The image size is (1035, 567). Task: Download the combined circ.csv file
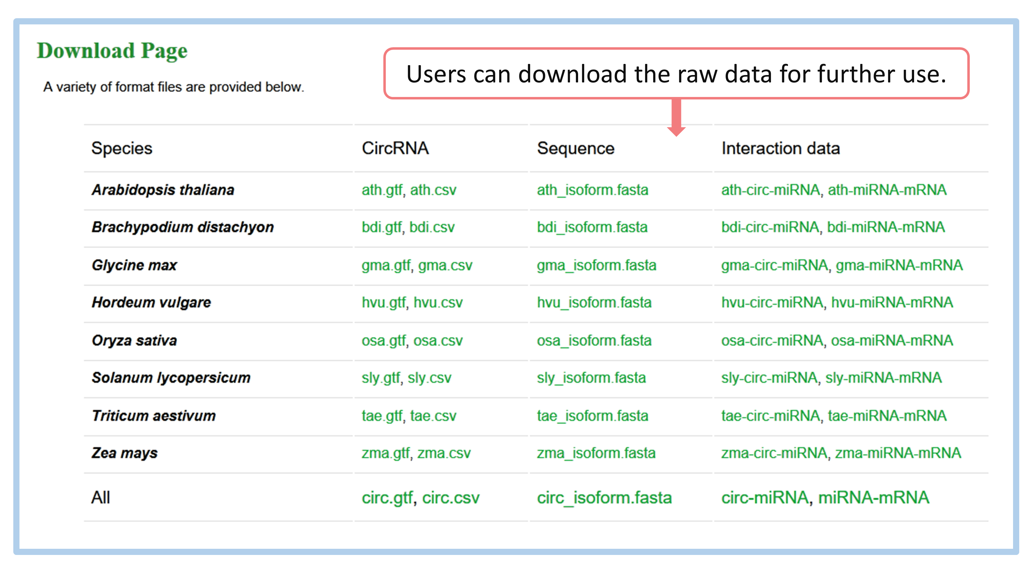click(450, 498)
